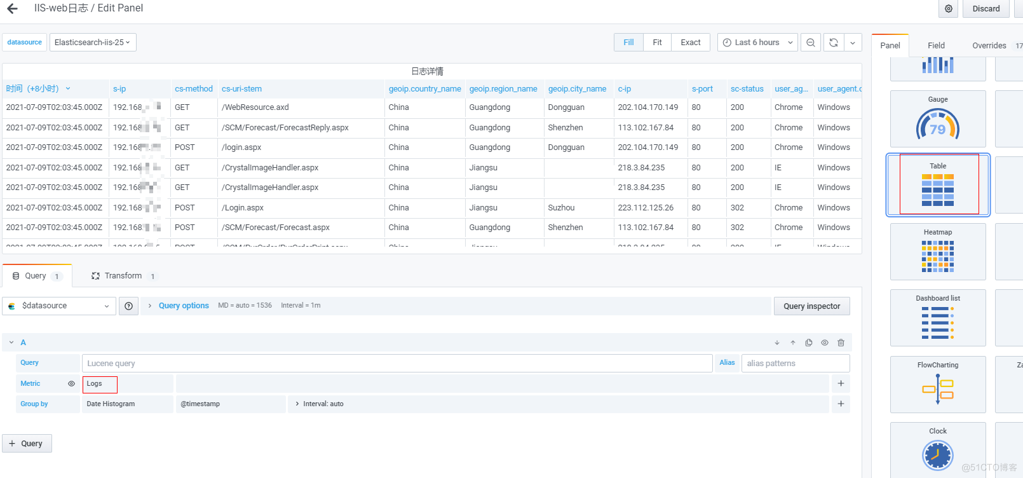Sort by the s-port column header
The height and width of the screenshot is (478, 1023).
pos(702,89)
